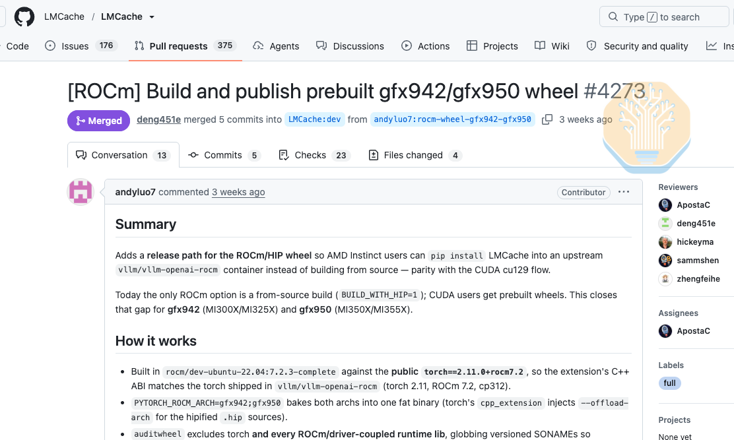
Task: Click the comment's 3 weeks ago timestamp
Action: [x=238, y=192]
